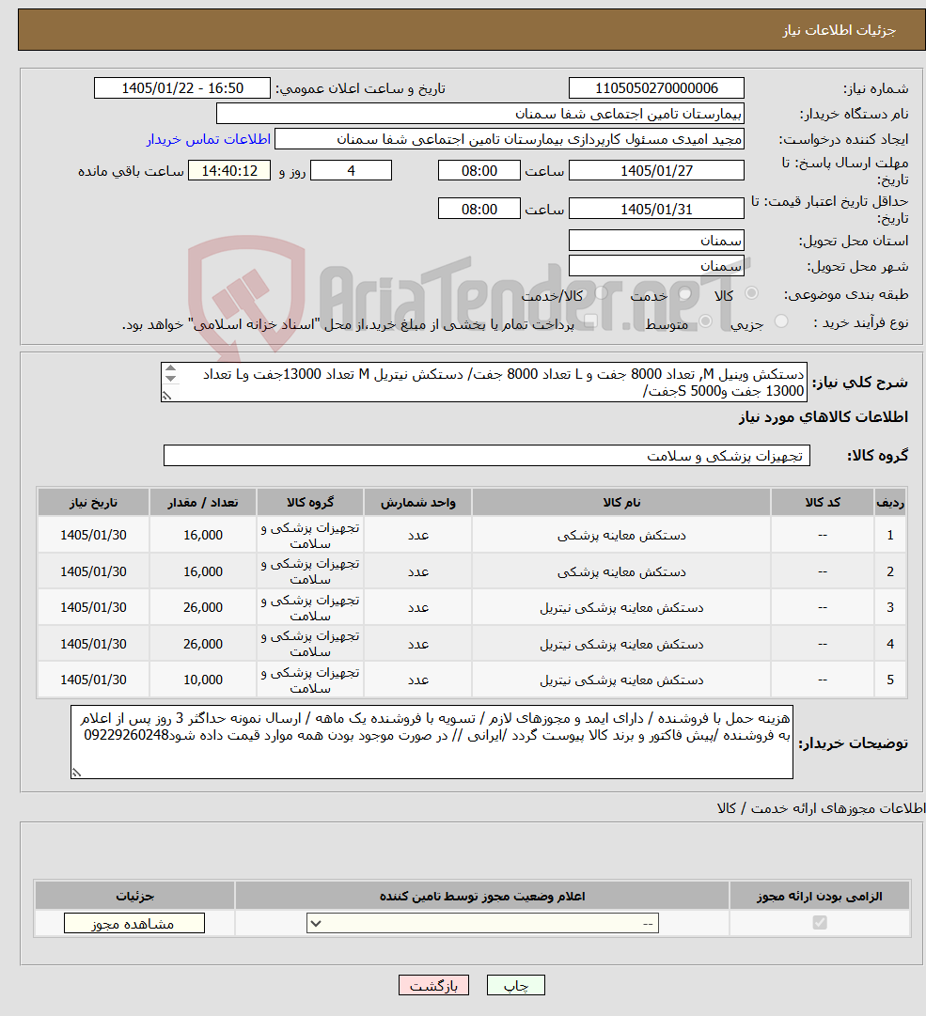Click the response deadline date 1405/01/27

656,170
